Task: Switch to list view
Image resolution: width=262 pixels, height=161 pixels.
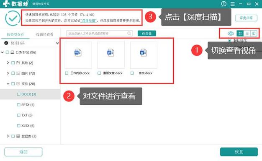Action: pos(247,33)
